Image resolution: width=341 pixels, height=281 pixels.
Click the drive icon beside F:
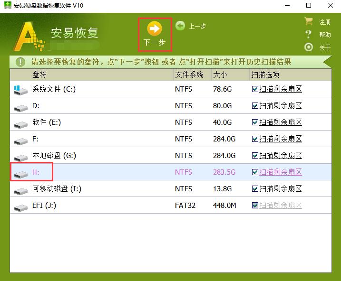click(21, 141)
